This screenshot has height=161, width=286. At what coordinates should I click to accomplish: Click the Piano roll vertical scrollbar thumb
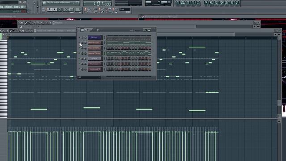pyautogui.click(x=279, y=103)
